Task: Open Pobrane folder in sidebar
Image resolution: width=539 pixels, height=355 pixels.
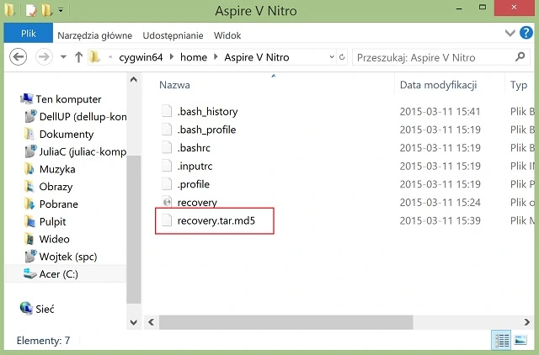Action: tap(58, 204)
